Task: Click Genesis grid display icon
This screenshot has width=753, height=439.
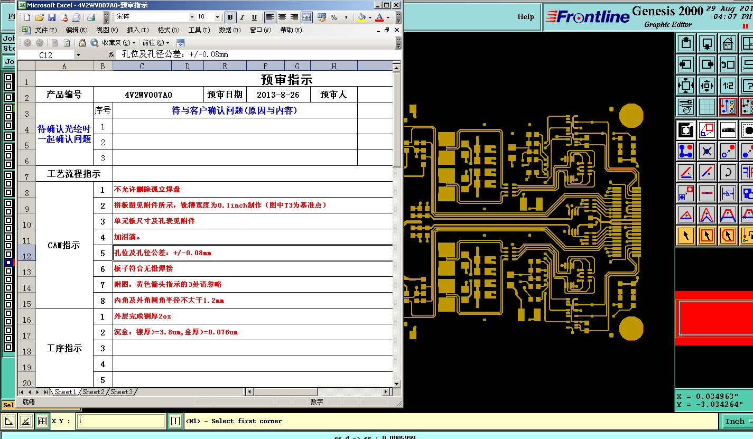Action: pyautogui.click(x=707, y=107)
